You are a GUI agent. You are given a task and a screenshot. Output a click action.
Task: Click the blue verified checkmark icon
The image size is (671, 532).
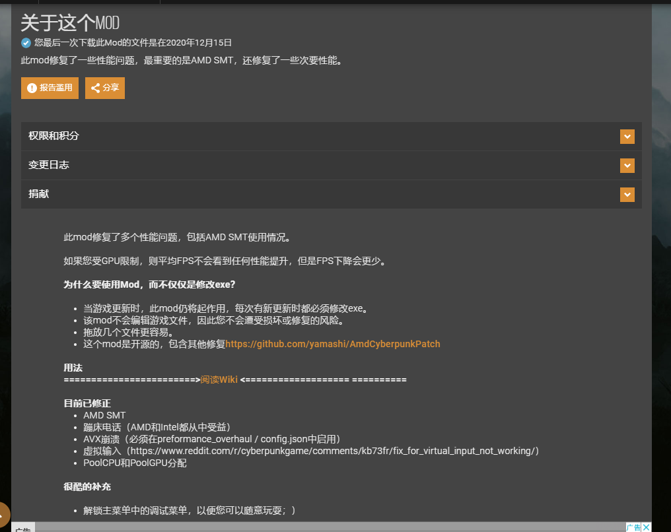click(26, 43)
